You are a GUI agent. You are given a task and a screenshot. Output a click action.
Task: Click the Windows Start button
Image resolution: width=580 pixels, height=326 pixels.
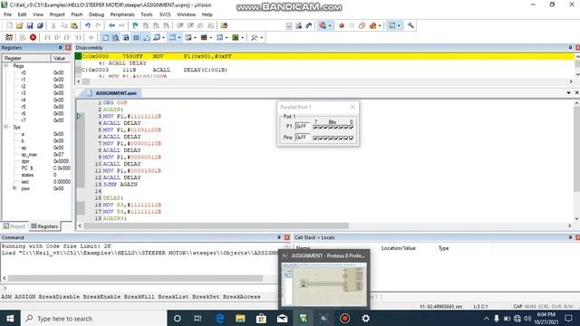point(10,318)
